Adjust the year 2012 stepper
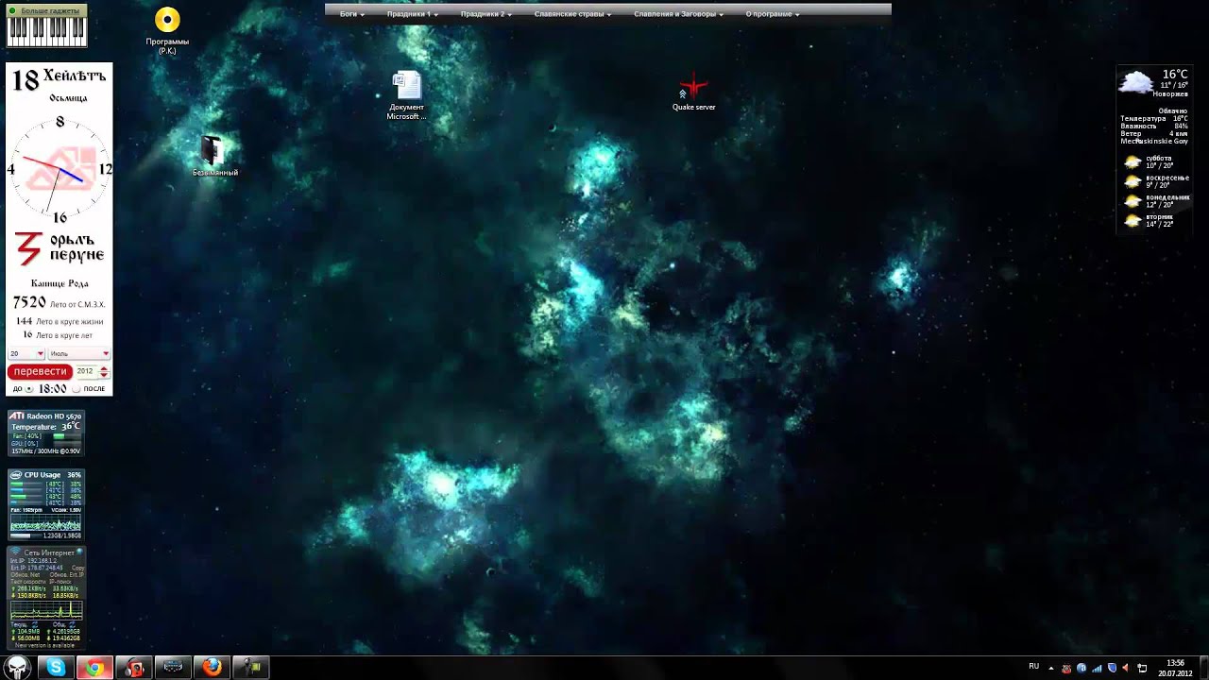The image size is (1209, 680). click(104, 372)
